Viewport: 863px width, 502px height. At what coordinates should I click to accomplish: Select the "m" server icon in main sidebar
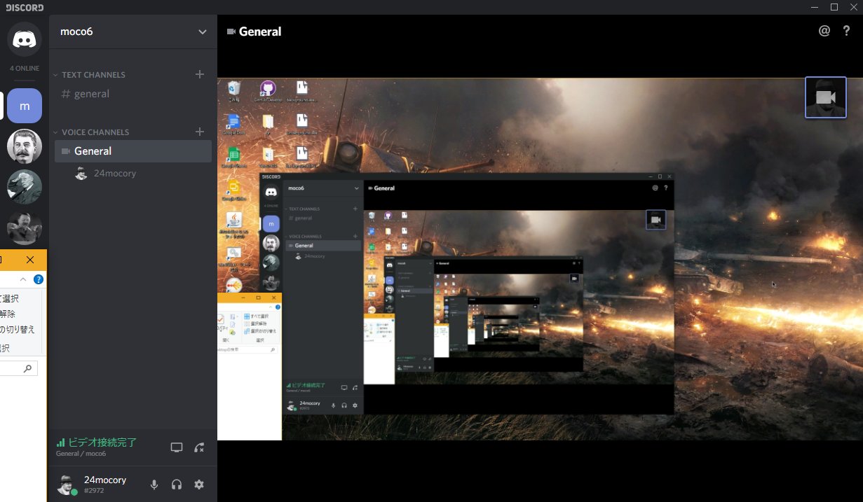pyautogui.click(x=25, y=106)
